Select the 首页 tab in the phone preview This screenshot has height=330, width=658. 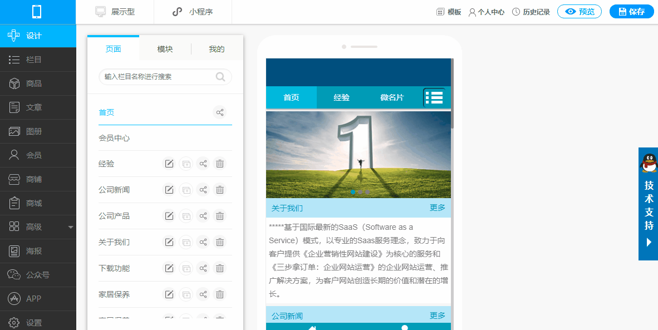point(291,98)
